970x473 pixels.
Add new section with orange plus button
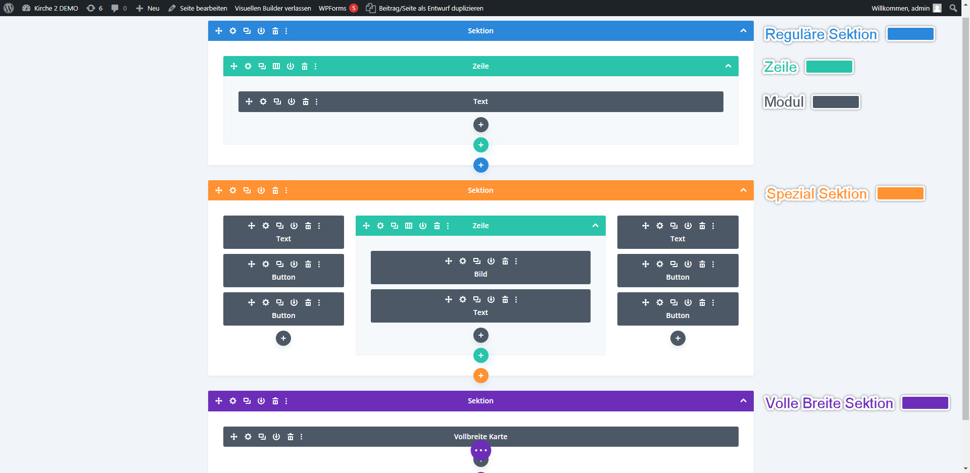point(481,376)
